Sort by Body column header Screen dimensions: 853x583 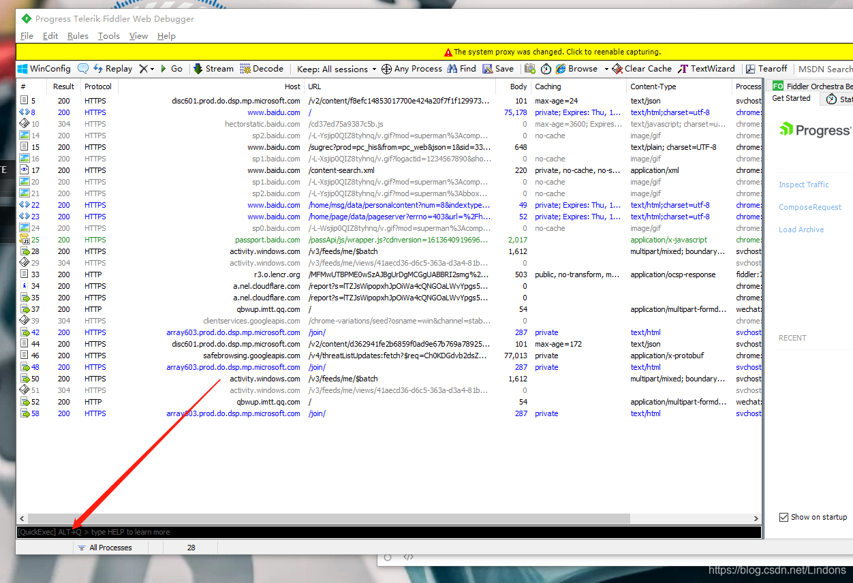512,86
